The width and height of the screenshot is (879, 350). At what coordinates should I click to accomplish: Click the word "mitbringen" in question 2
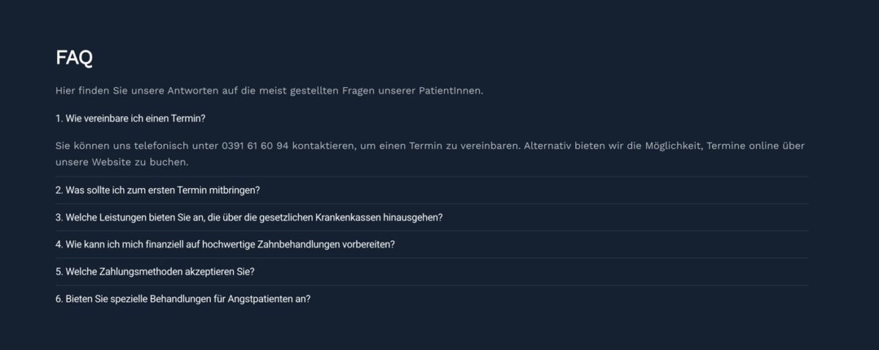234,190
